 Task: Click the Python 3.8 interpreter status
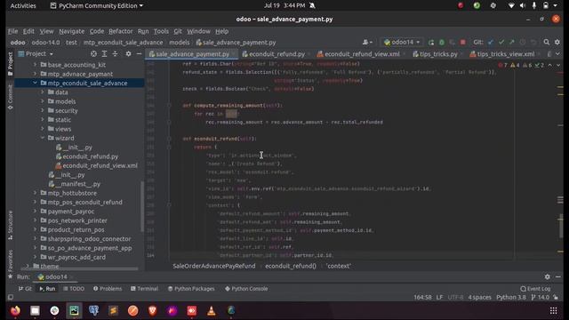click(x=511, y=297)
